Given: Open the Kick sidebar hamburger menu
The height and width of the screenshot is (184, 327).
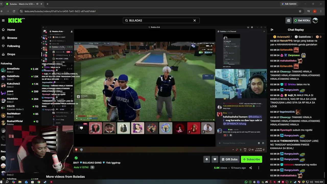Looking at the screenshot, I should tap(3, 20).
